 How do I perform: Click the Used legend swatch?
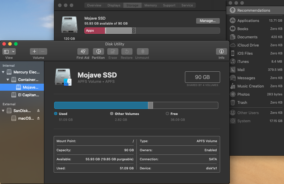[x=56, y=114]
